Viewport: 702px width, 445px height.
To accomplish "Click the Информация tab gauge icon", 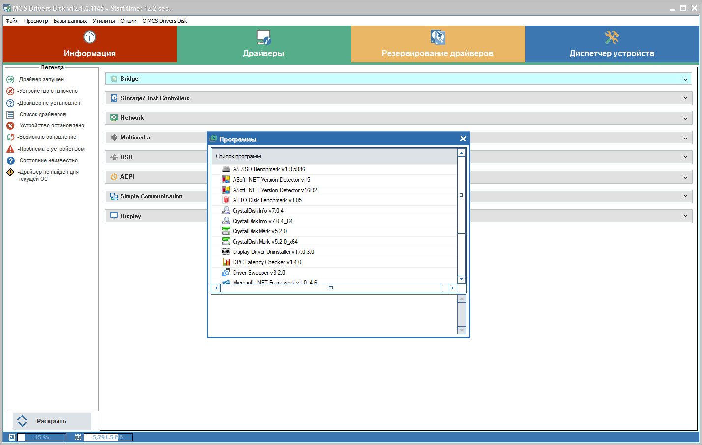I will [x=89, y=37].
